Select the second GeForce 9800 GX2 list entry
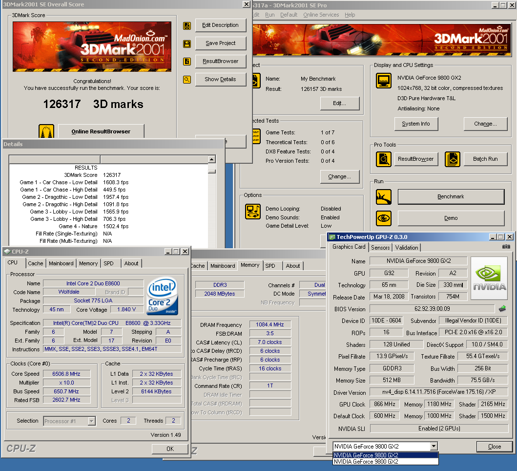Screen dimensions: 517x471 coord(386,461)
